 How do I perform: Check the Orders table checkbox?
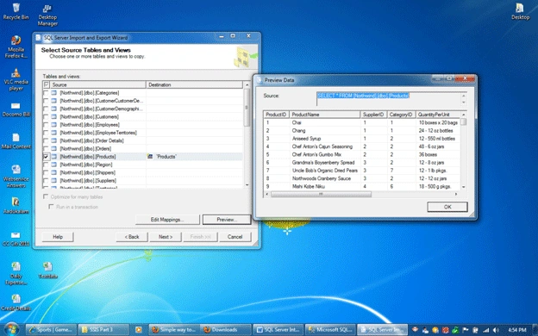[x=46, y=148]
